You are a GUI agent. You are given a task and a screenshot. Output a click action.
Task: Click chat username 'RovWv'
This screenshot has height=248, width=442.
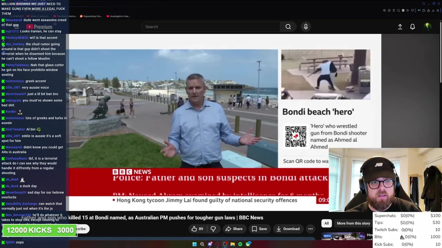tap(11, 112)
